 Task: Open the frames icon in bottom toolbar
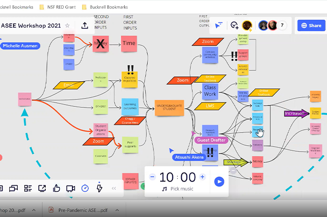(14, 189)
